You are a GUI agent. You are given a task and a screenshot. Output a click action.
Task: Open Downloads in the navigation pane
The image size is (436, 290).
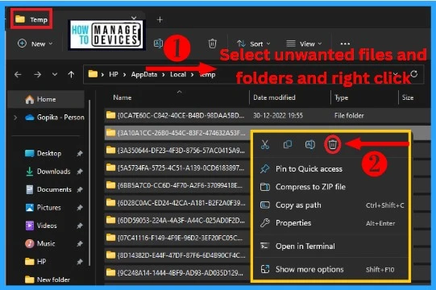[53, 172]
